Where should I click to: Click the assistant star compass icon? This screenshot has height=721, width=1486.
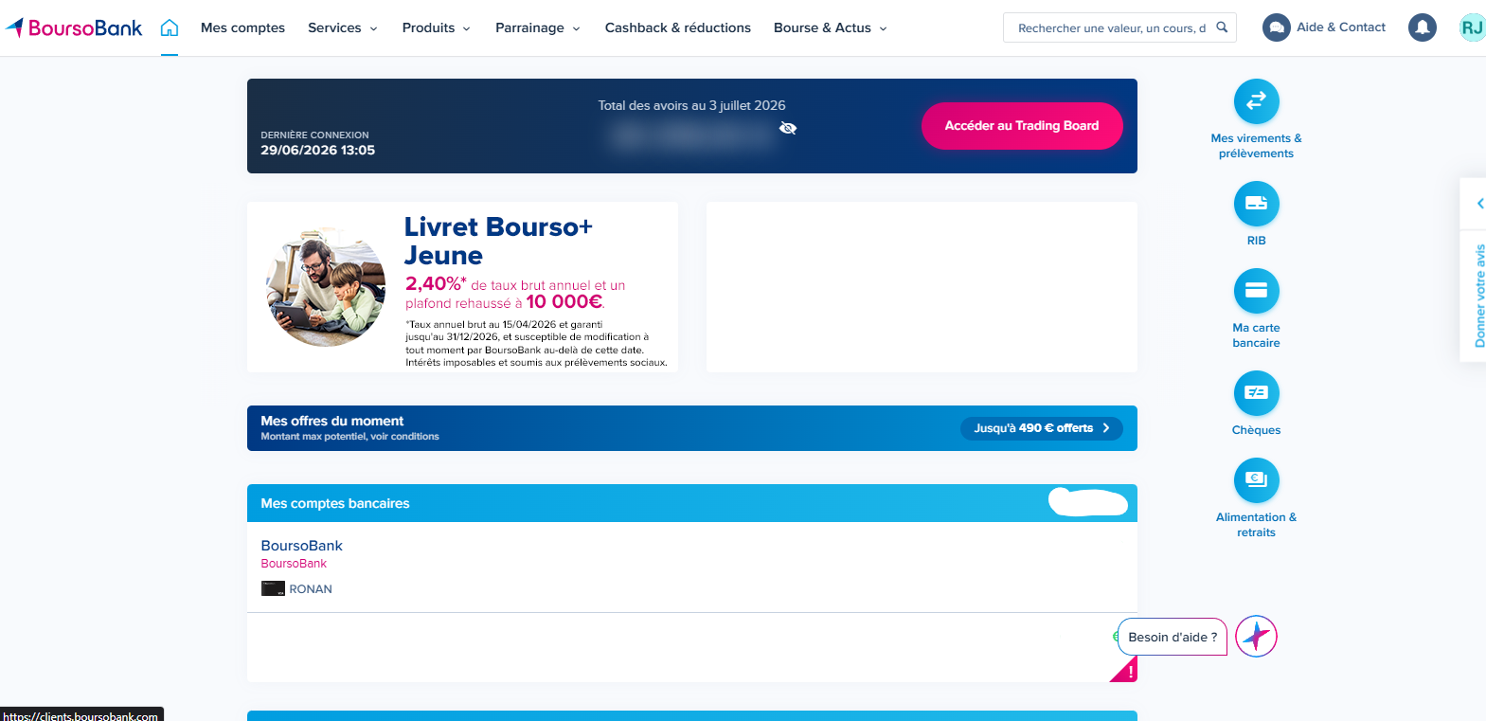pyautogui.click(x=1256, y=637)
